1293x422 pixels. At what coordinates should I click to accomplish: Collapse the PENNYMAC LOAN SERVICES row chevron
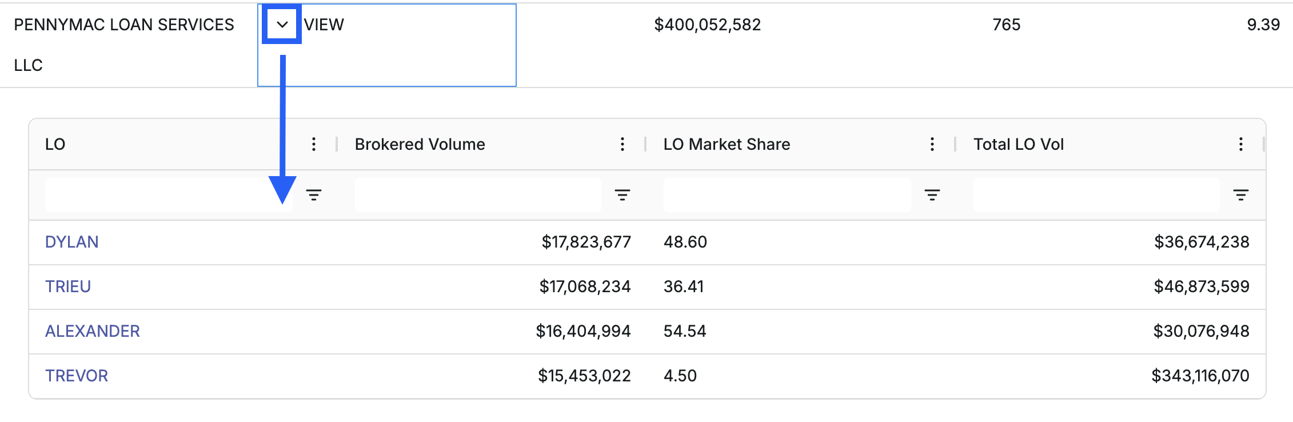282,25
